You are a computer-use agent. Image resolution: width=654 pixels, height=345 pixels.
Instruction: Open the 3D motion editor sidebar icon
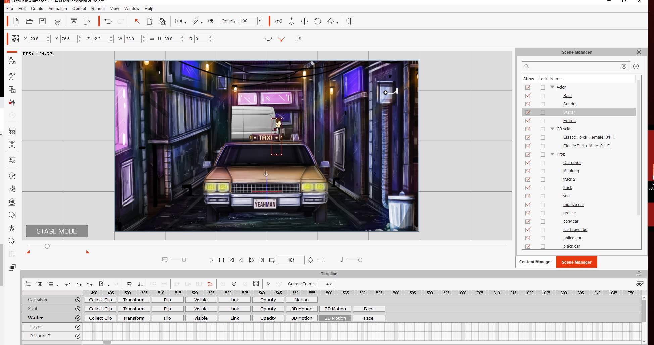point(12,160)
